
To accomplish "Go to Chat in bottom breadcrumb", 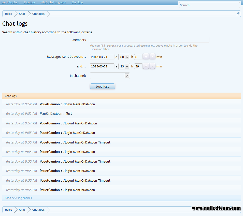I will 22,210.
